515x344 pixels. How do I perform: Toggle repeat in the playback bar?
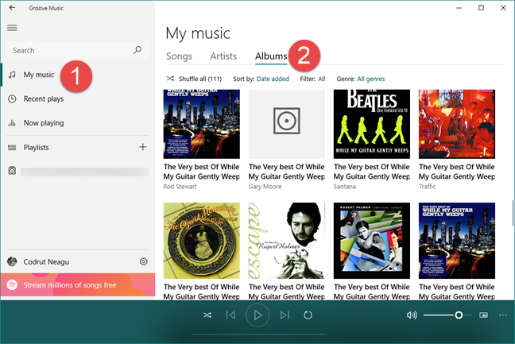point(308,315)
